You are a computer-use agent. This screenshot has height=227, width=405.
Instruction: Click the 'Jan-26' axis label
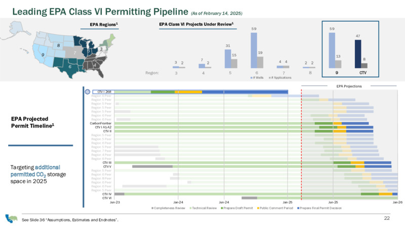click(397, 202)
